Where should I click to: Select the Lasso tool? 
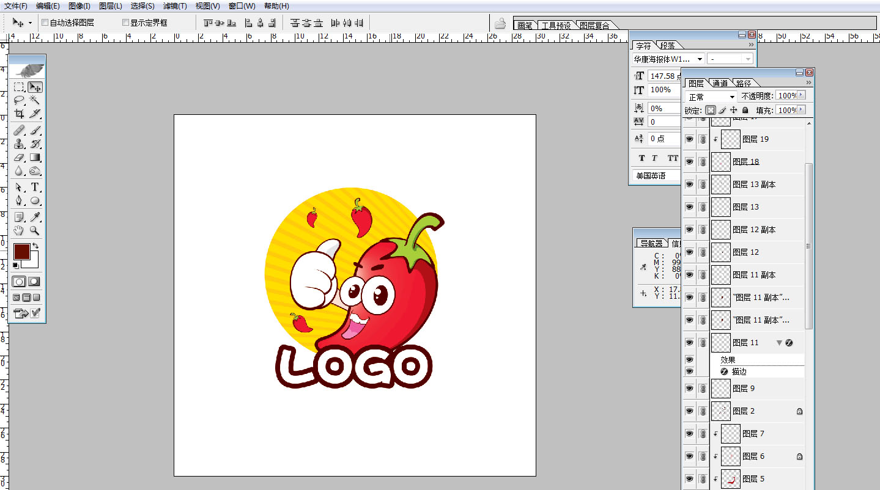[x=20, y=100]
